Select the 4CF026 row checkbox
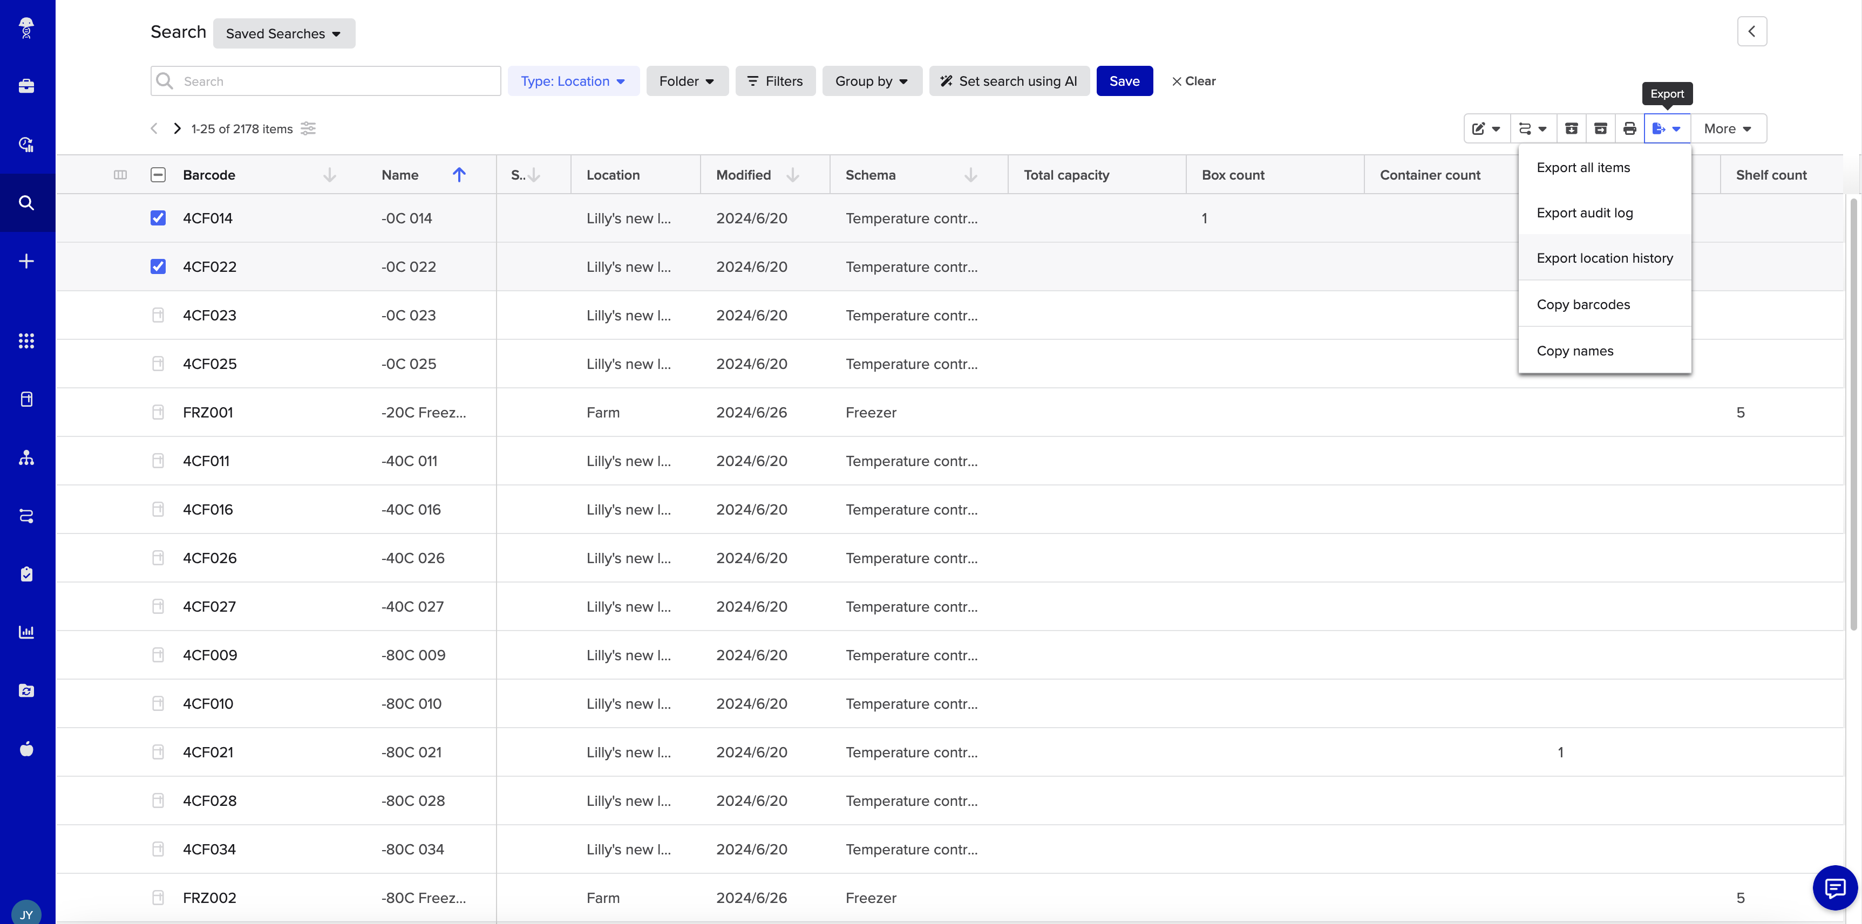This screenshot has height=924, width=1862. 158,558
